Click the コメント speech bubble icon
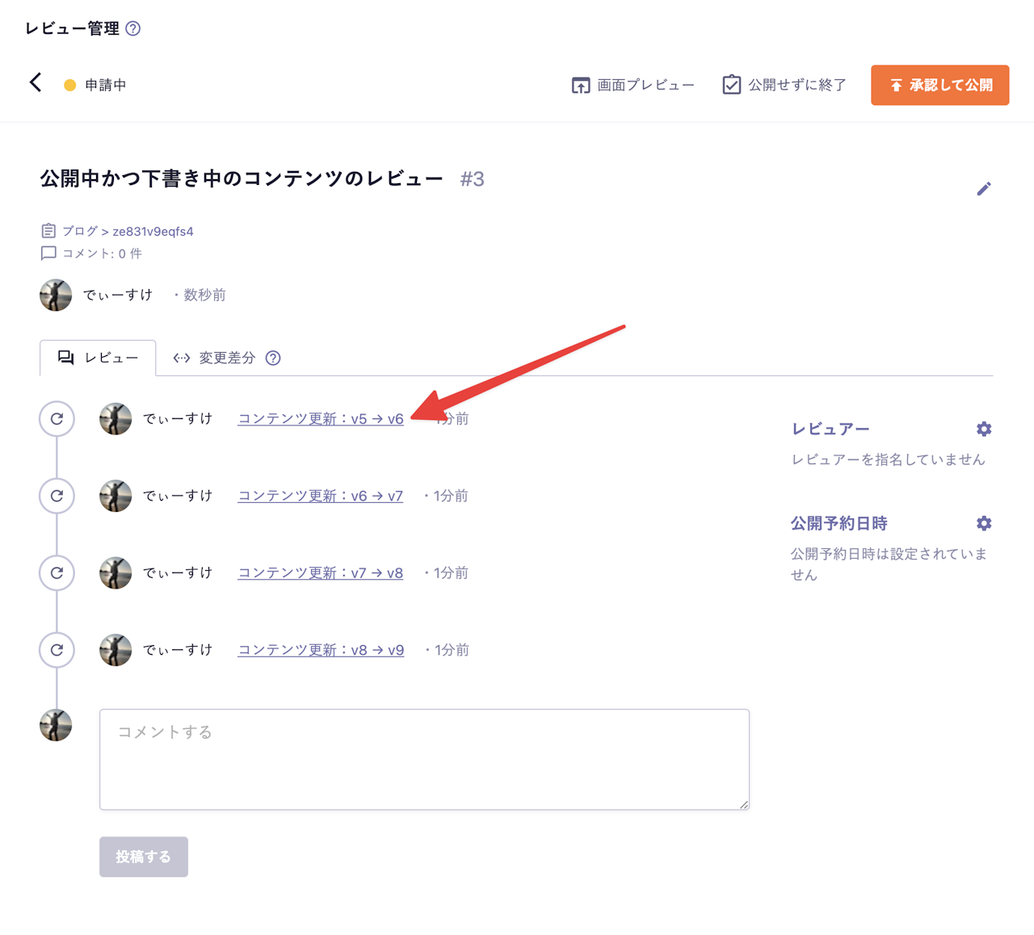Image resolution: width=1034 pixels, height=935 pixels. pyautogui.click(x=49, y=253)
